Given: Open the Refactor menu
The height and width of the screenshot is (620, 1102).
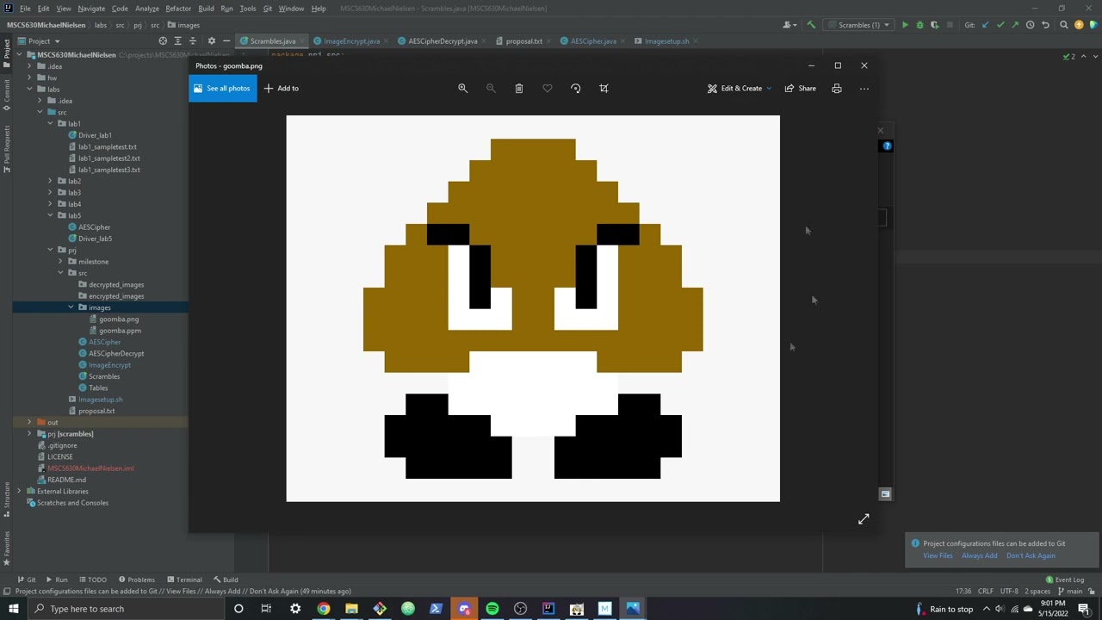Looking at the screenshot, I should tap(178, 9).
